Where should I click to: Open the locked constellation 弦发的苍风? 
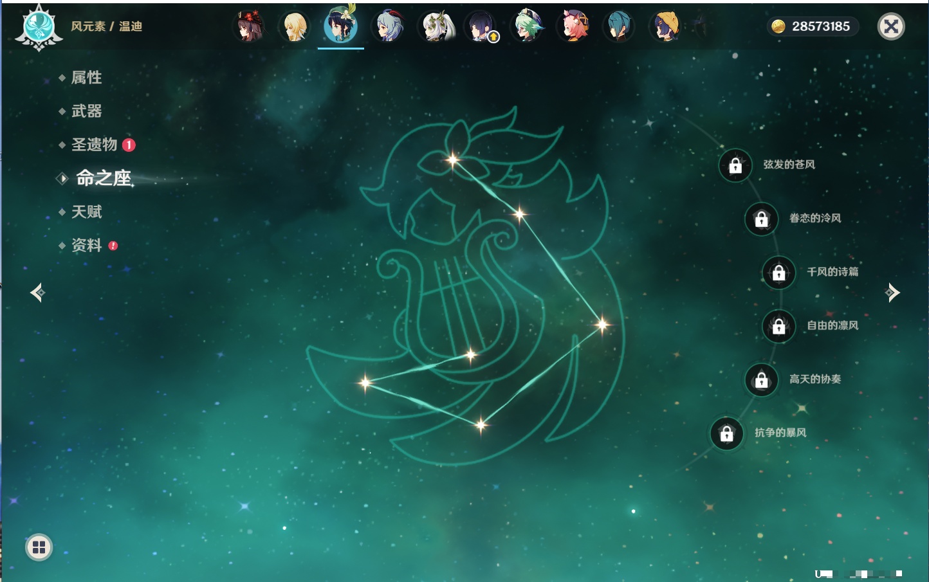pyautogui.click(x=735, y=166)
